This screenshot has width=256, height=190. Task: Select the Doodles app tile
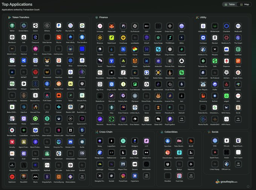pos(168,176)
